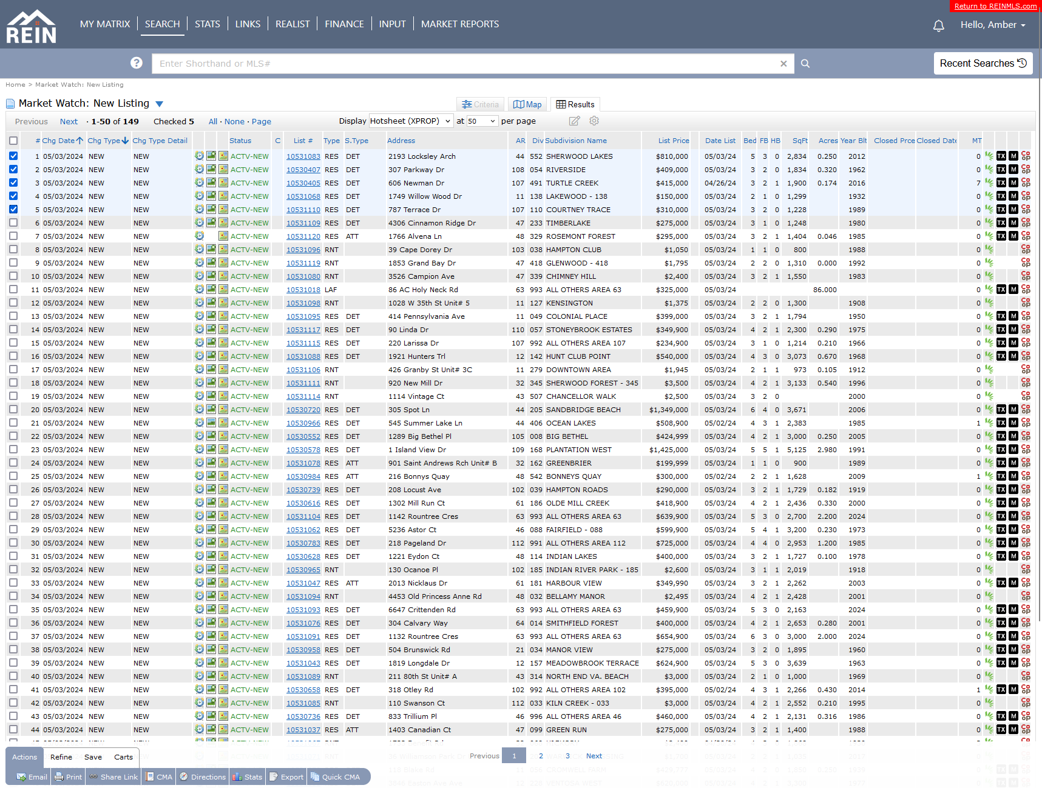The image size is (1042, 788).
Task: Open the Hello, Amber account menu
Action: (993, 25)
